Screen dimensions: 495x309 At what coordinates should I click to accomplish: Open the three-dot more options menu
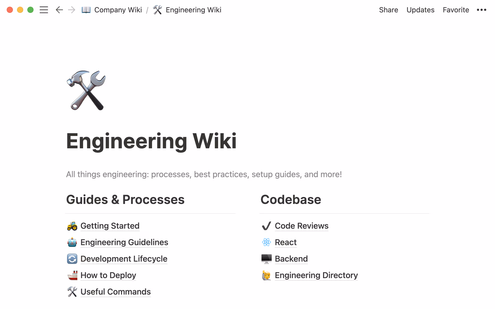[481, 10]
